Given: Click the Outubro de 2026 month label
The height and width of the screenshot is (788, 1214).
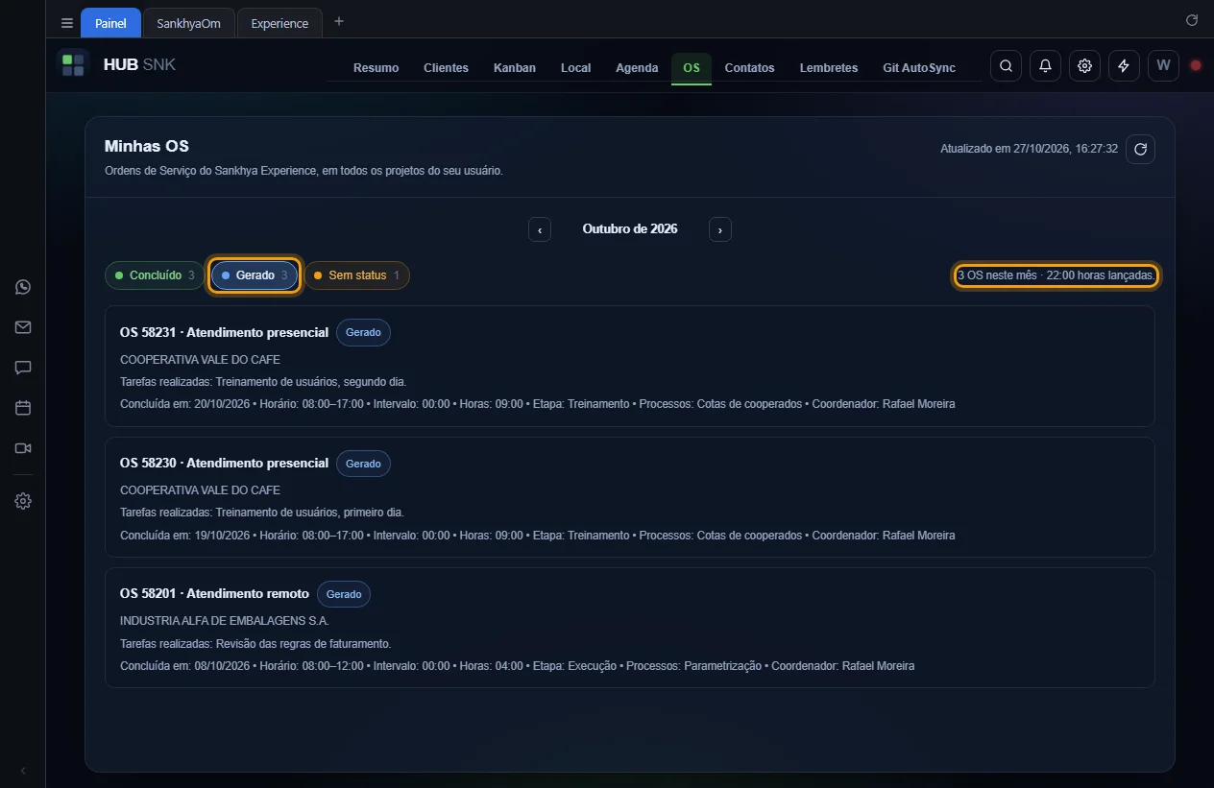Looking at the screenshot, I should [x=630, y=229].
